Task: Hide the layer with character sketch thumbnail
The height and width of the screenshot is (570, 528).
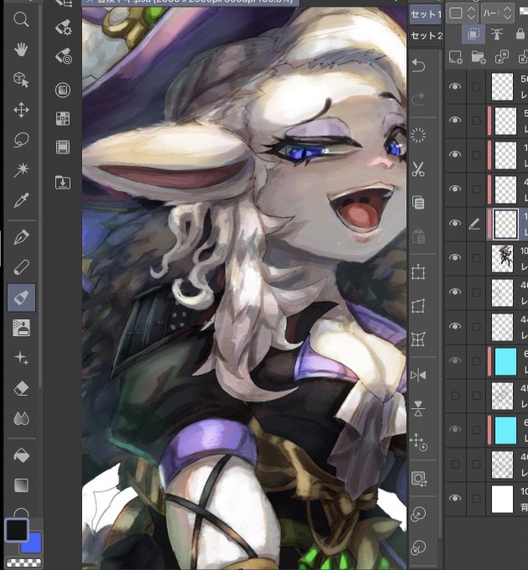Action: coord(455,257)
